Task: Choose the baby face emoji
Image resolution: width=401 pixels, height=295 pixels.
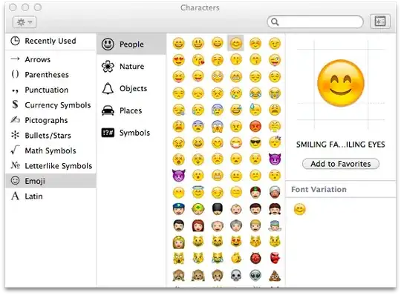Action: coord(236,209)
